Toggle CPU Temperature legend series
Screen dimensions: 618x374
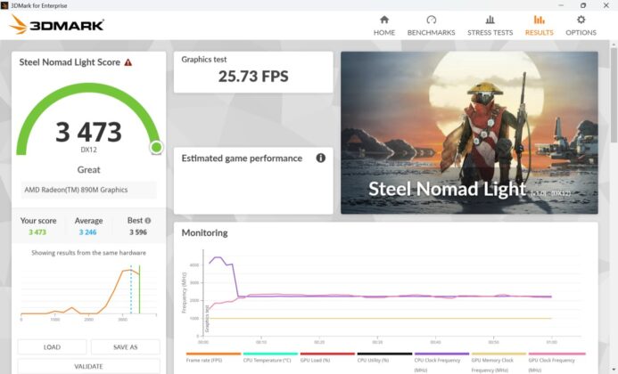[270, 357]
